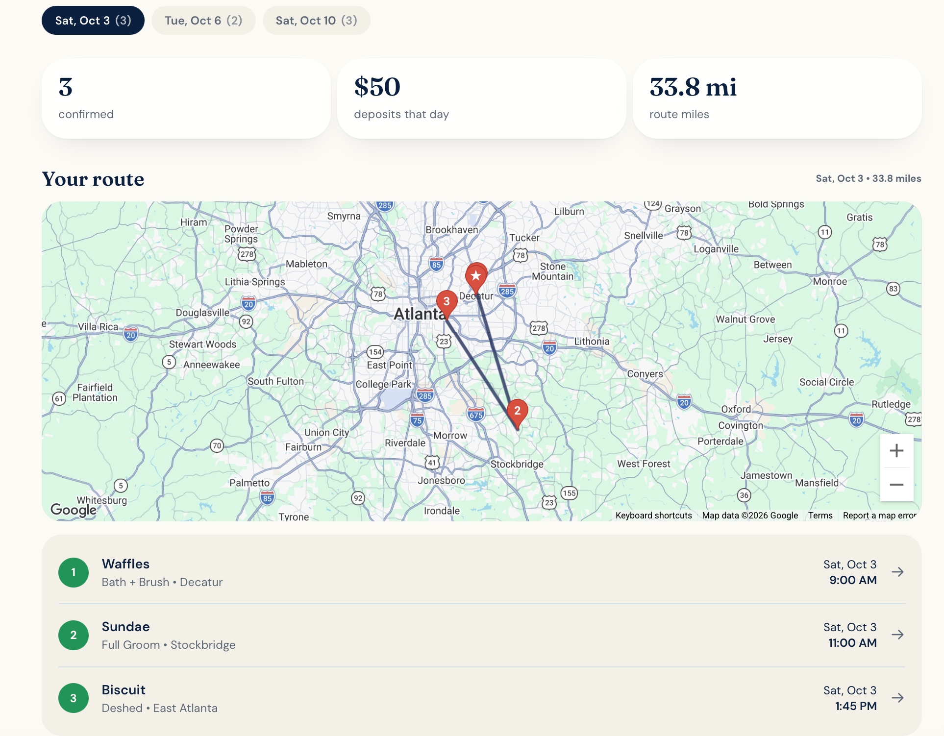This screenshot has width=944, height=736.
Task: Click the 1:45 PM time
Action: (x=856, y=706)
